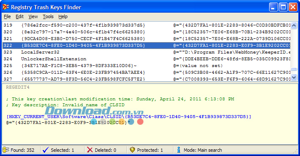Click 'Mode: Main search' status text
The height and width of the screenshot is (156, 300).
[x=203, y=150]
